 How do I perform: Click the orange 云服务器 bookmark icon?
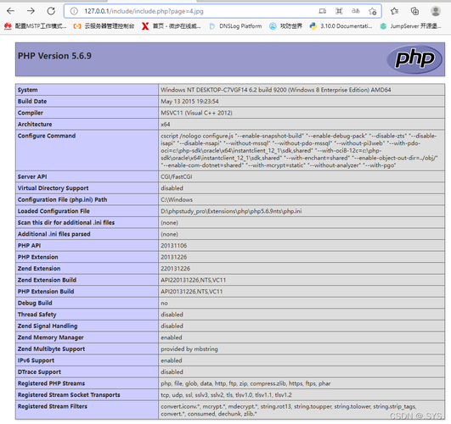coord(77,26)
